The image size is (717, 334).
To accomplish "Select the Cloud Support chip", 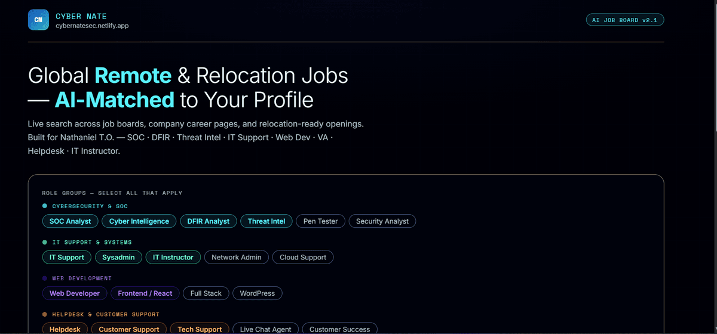I will (x=303, y=258).
